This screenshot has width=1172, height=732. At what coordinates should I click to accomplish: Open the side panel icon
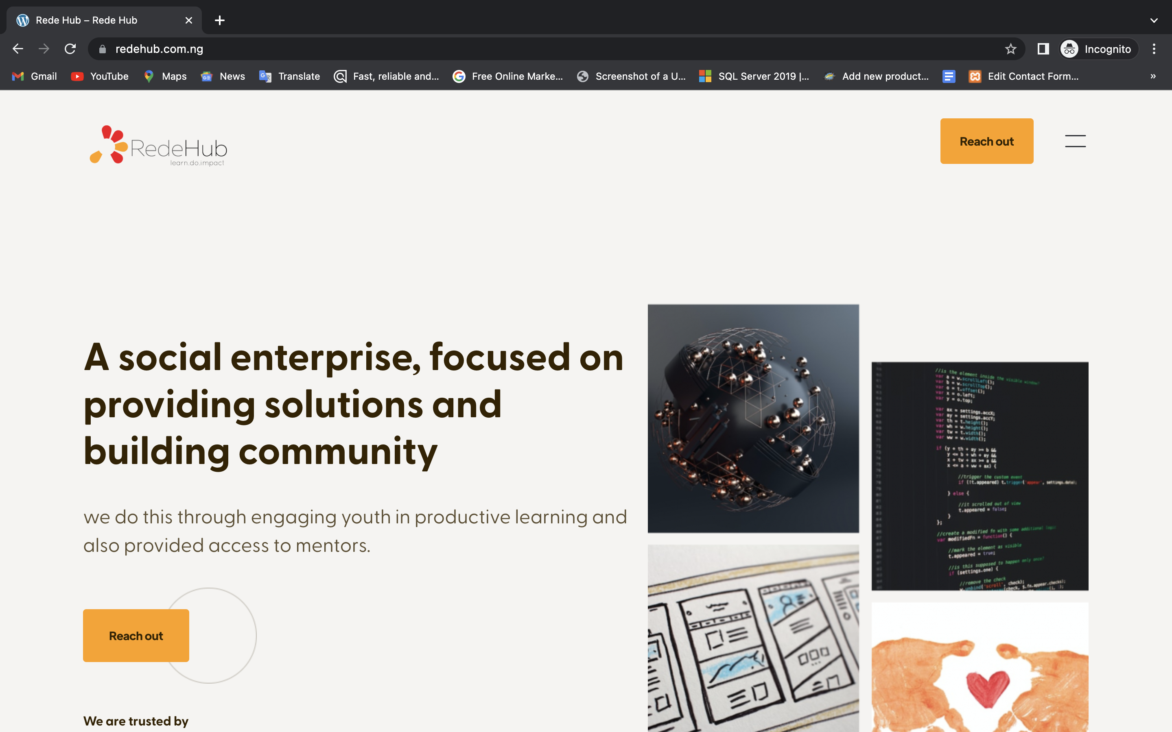[x=1043, y=49]
